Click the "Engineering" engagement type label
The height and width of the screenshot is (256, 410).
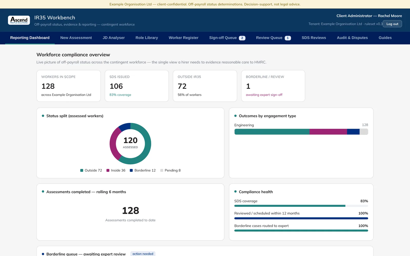(244, 125)
